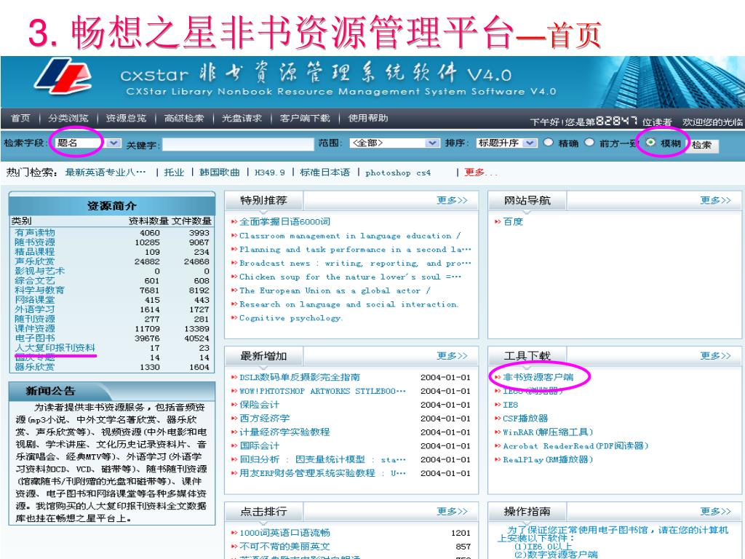Open the 课件资源 category
Screen dimensions: 745x559
[35, 328]
